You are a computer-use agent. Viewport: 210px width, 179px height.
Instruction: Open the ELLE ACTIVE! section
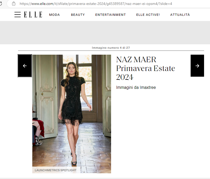(148, 15)
